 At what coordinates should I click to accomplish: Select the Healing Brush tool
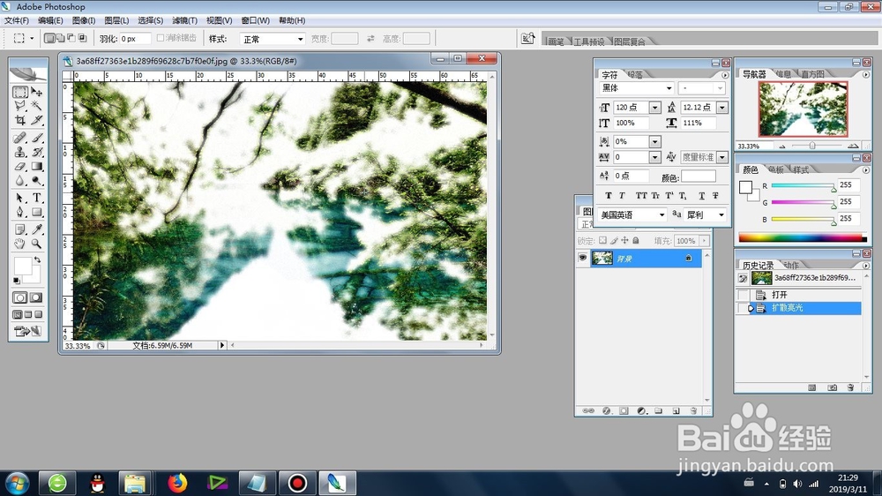(x=20, y=138)
